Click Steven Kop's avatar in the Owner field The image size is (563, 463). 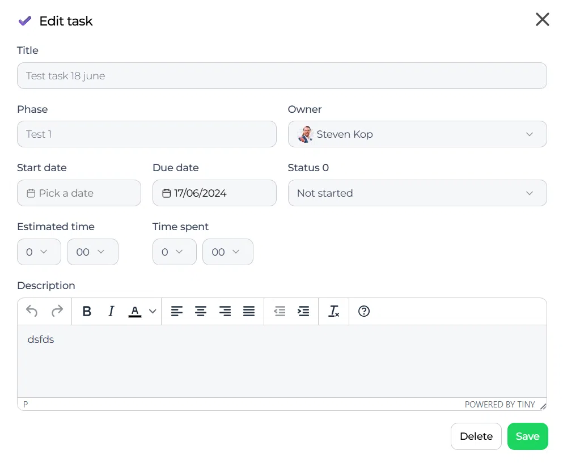pyautogui.click(x=306, y=134)
